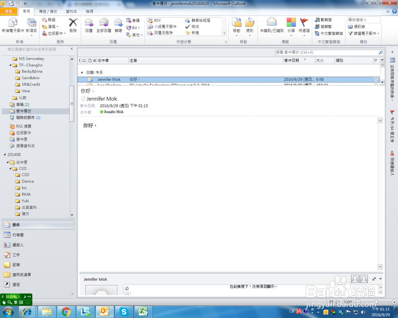Toggle the flag on Jennifer Mok's email

tap(376, 79)
